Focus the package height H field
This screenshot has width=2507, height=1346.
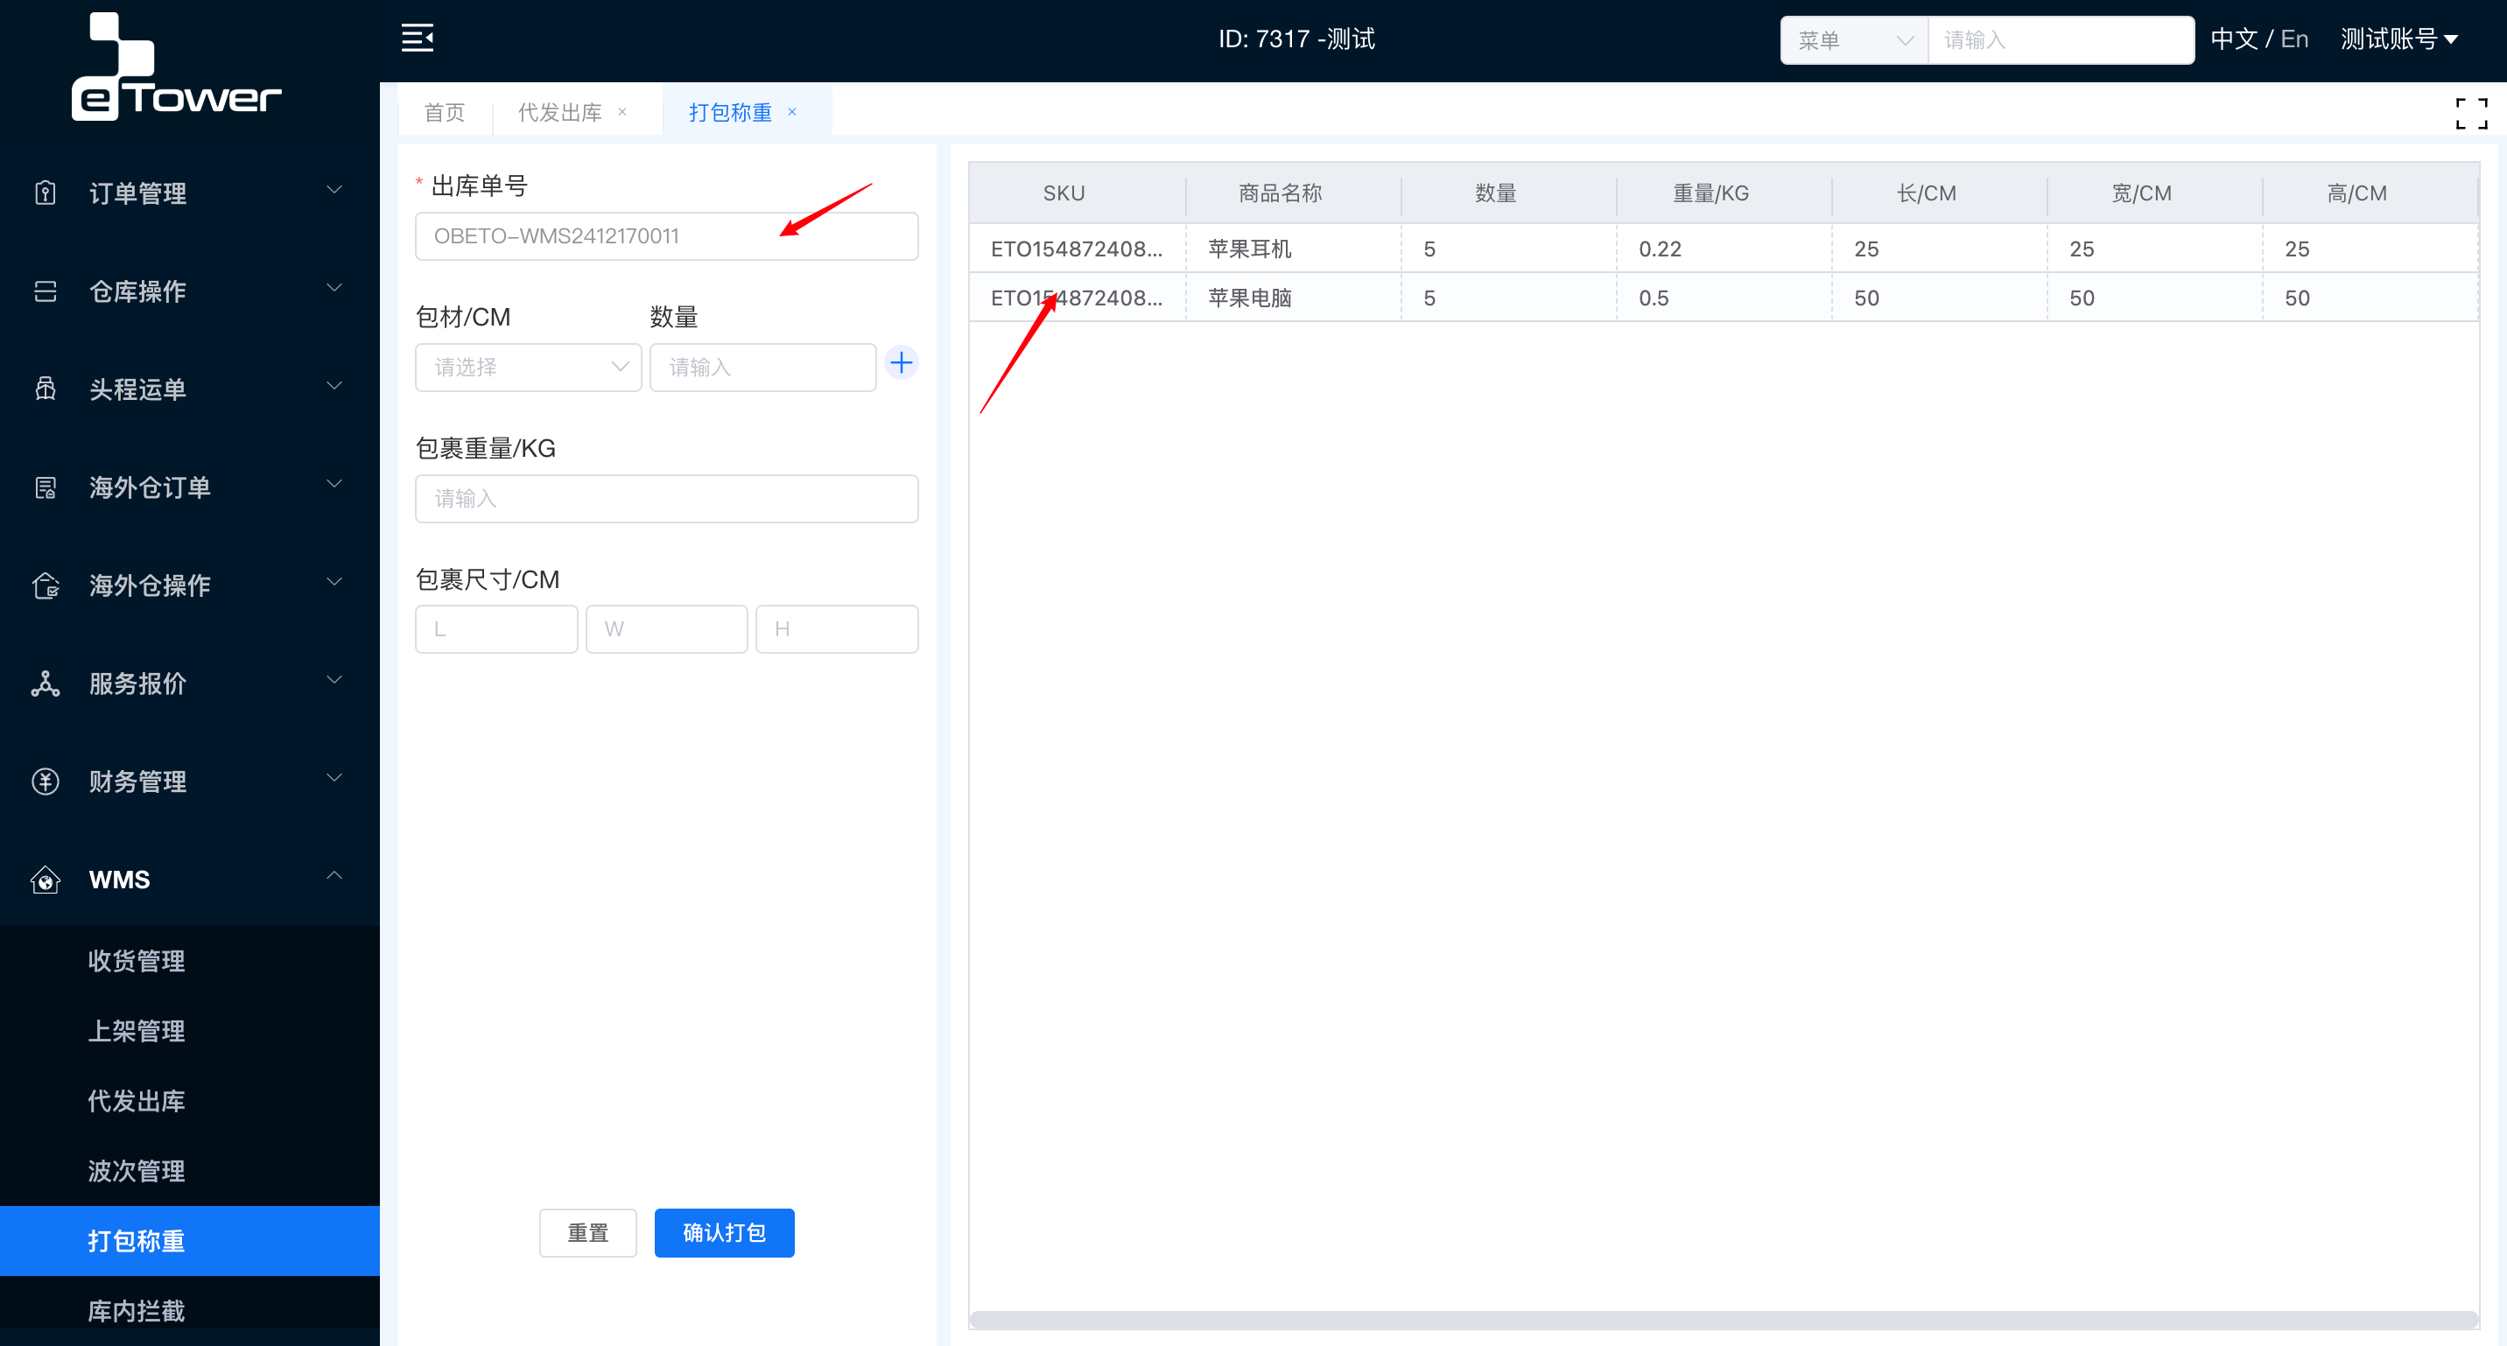(x=837, y=628)
